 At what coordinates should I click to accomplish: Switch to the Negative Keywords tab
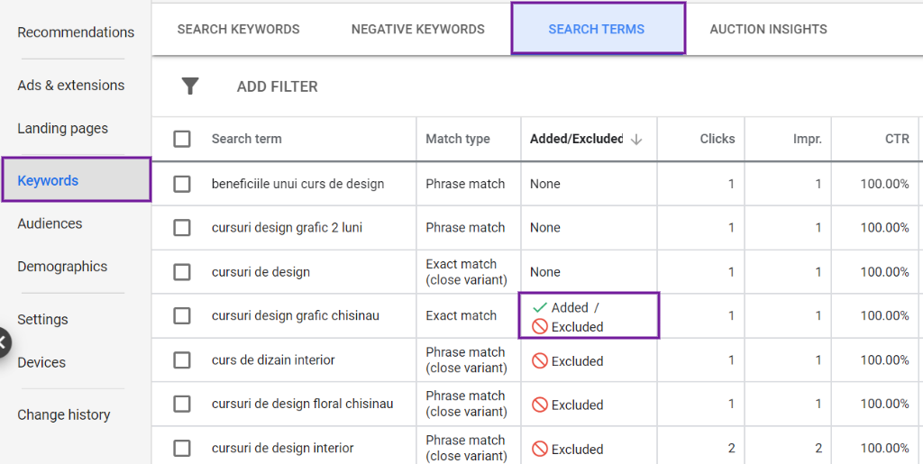coord(418,29)
